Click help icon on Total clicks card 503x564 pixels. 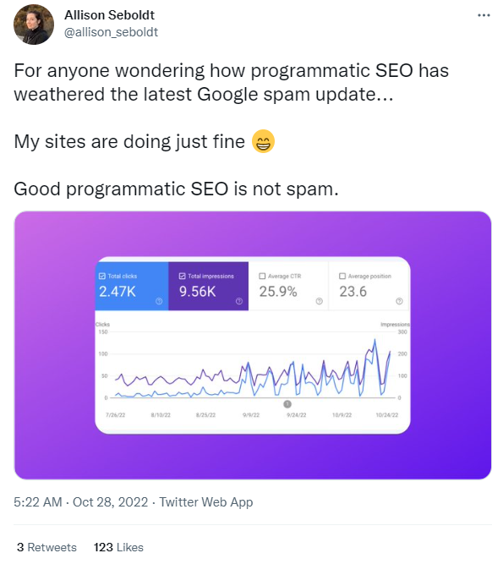click(159, 301)
